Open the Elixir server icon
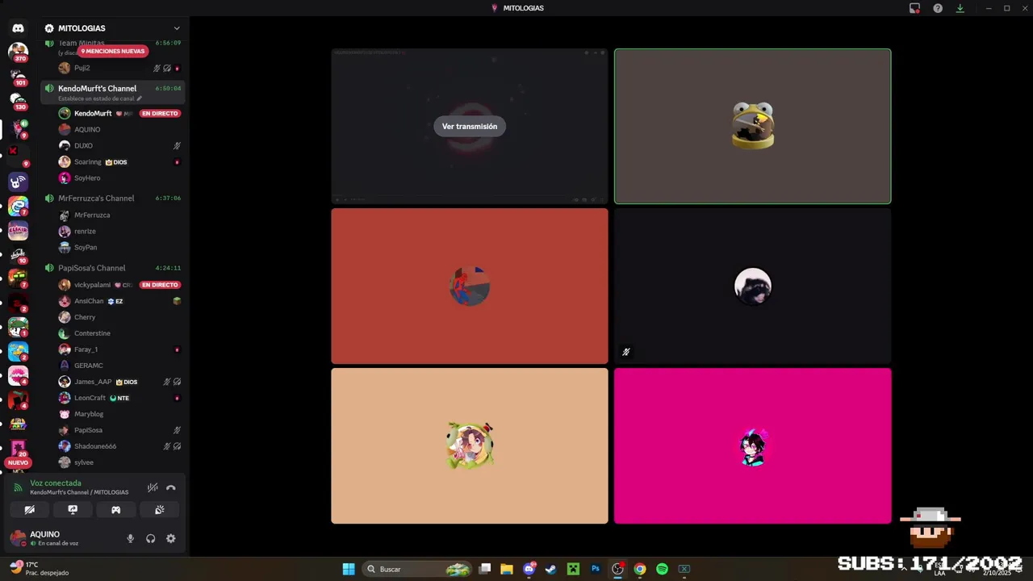The height and width of the screenshot is (581, 1033). [18, 231]
